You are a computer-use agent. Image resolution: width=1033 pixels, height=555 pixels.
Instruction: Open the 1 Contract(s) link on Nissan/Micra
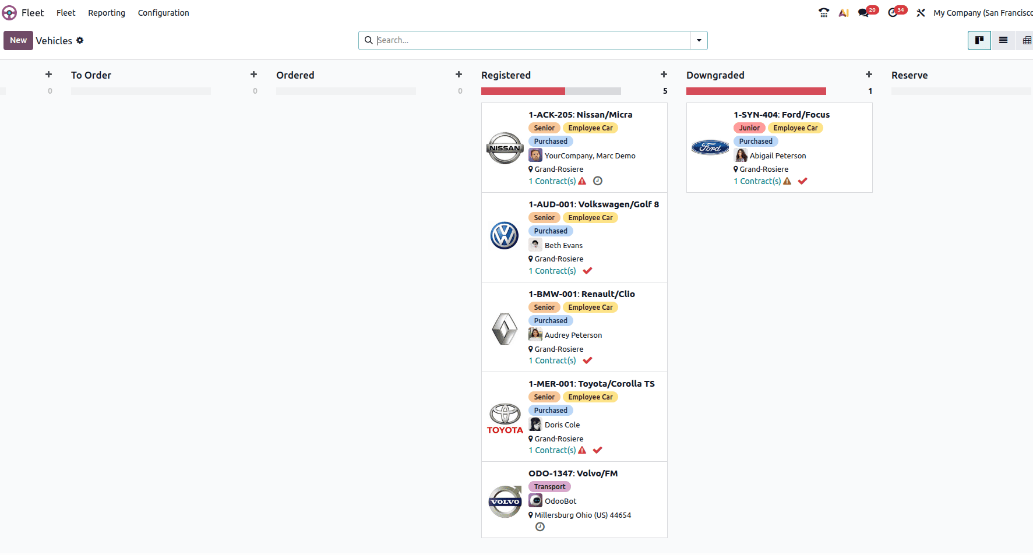tap(552, 181)
